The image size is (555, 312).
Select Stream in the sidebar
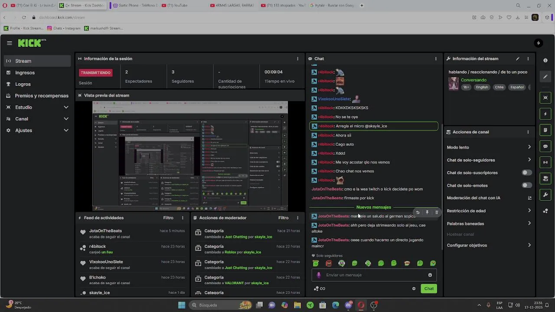tap(37, 61)
